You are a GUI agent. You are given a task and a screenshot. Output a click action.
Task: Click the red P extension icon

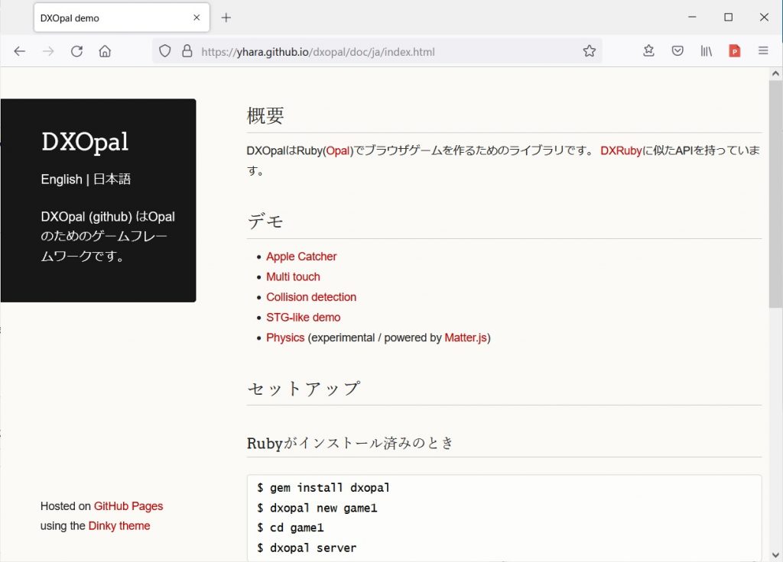tap(735, 50)
